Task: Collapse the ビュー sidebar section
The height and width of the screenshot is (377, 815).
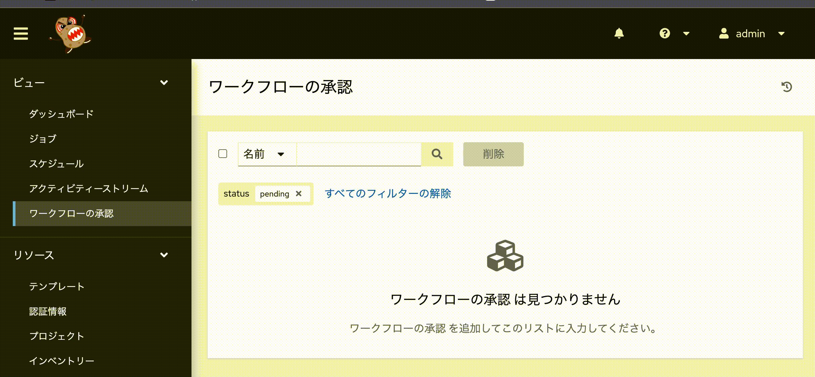Action: 164,82
